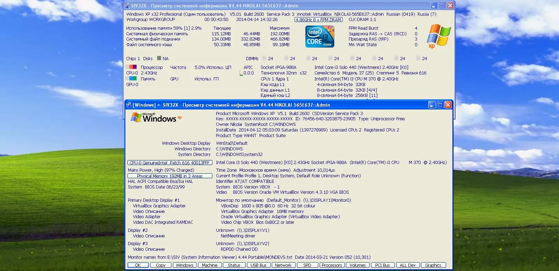Click the text 'Socket rPGA-988A' in SIV32X window
The width and height of the screenshot is (559, 271).
pyautogui.click(x=278, y=67)
